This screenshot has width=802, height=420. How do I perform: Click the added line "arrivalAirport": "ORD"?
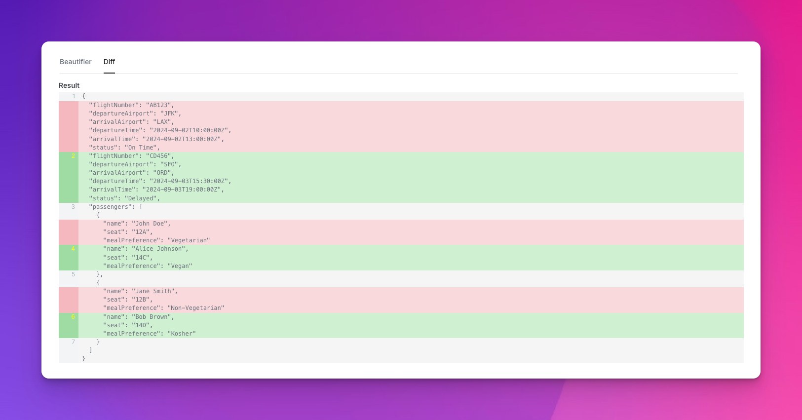131,173
